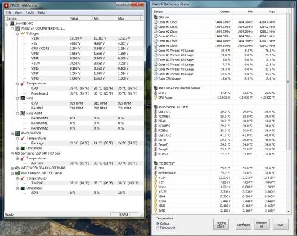This screenshot has height=236, width=297.
Task: Click the Value column header in HWMonitor
Action: click(80, 18)
